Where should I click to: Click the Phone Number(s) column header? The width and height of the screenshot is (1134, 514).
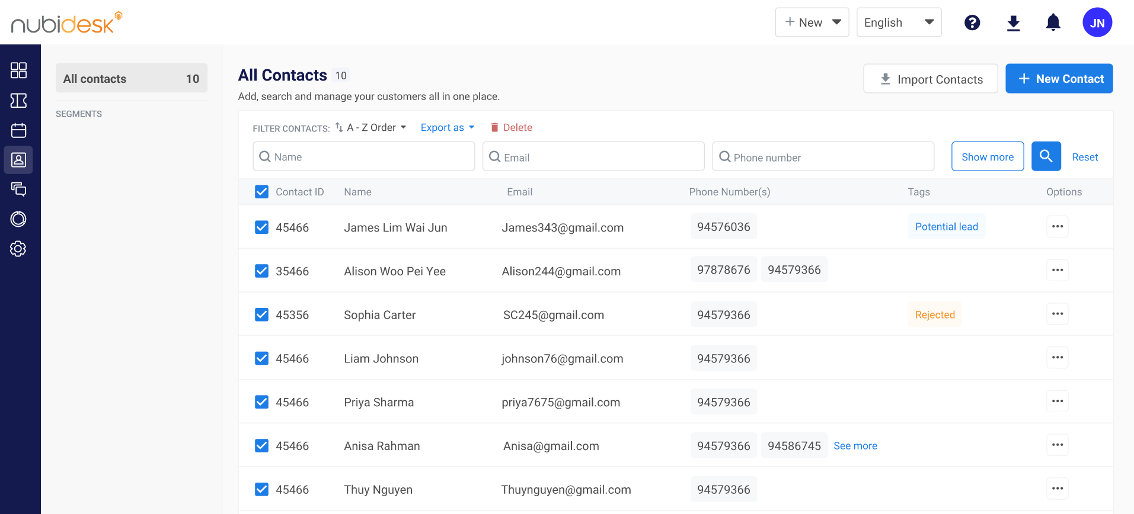(x=730, y=192)
